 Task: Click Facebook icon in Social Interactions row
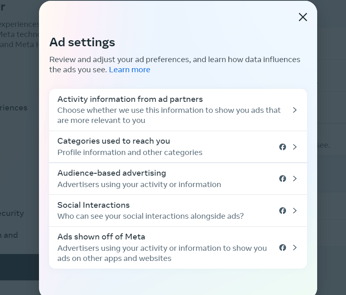(283, 211)
